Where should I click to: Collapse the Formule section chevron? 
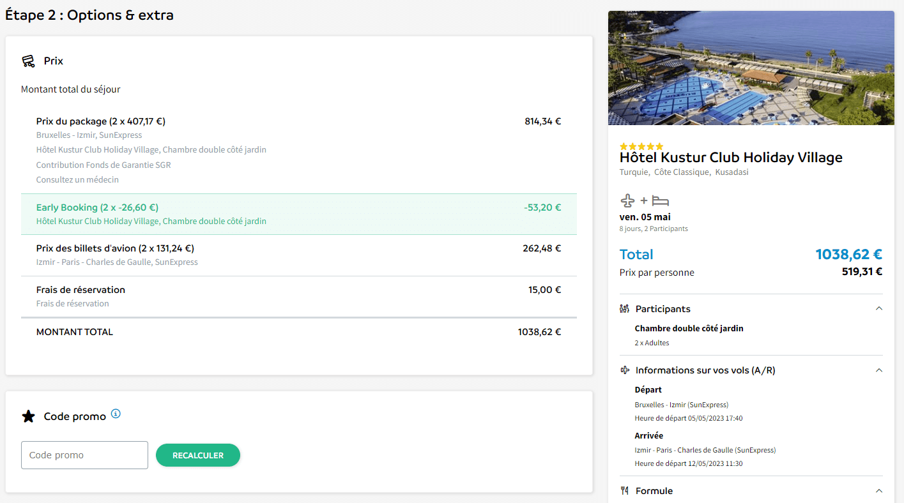[x=879, y=491]
